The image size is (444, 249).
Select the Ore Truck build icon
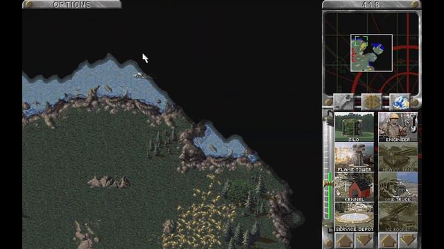[x=398, y=187]
